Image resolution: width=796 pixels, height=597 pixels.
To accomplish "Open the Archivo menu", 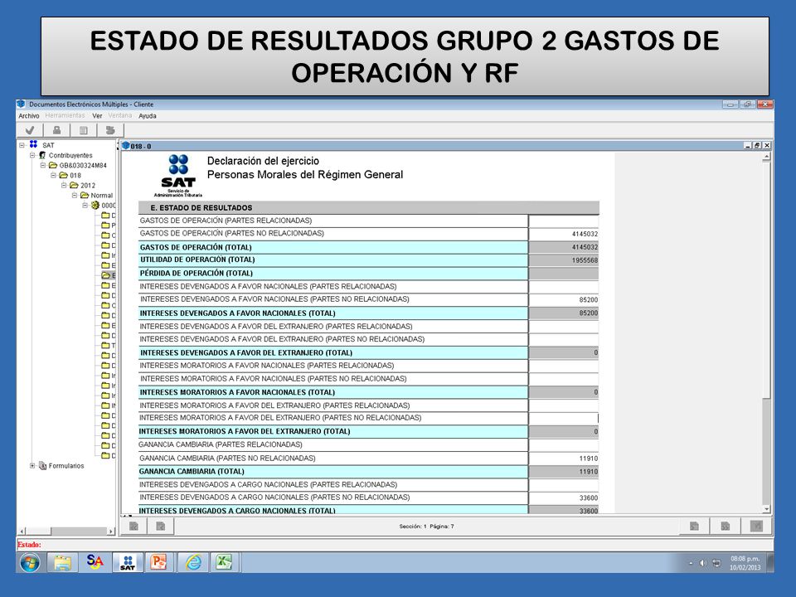I will [x=29, y=116].
